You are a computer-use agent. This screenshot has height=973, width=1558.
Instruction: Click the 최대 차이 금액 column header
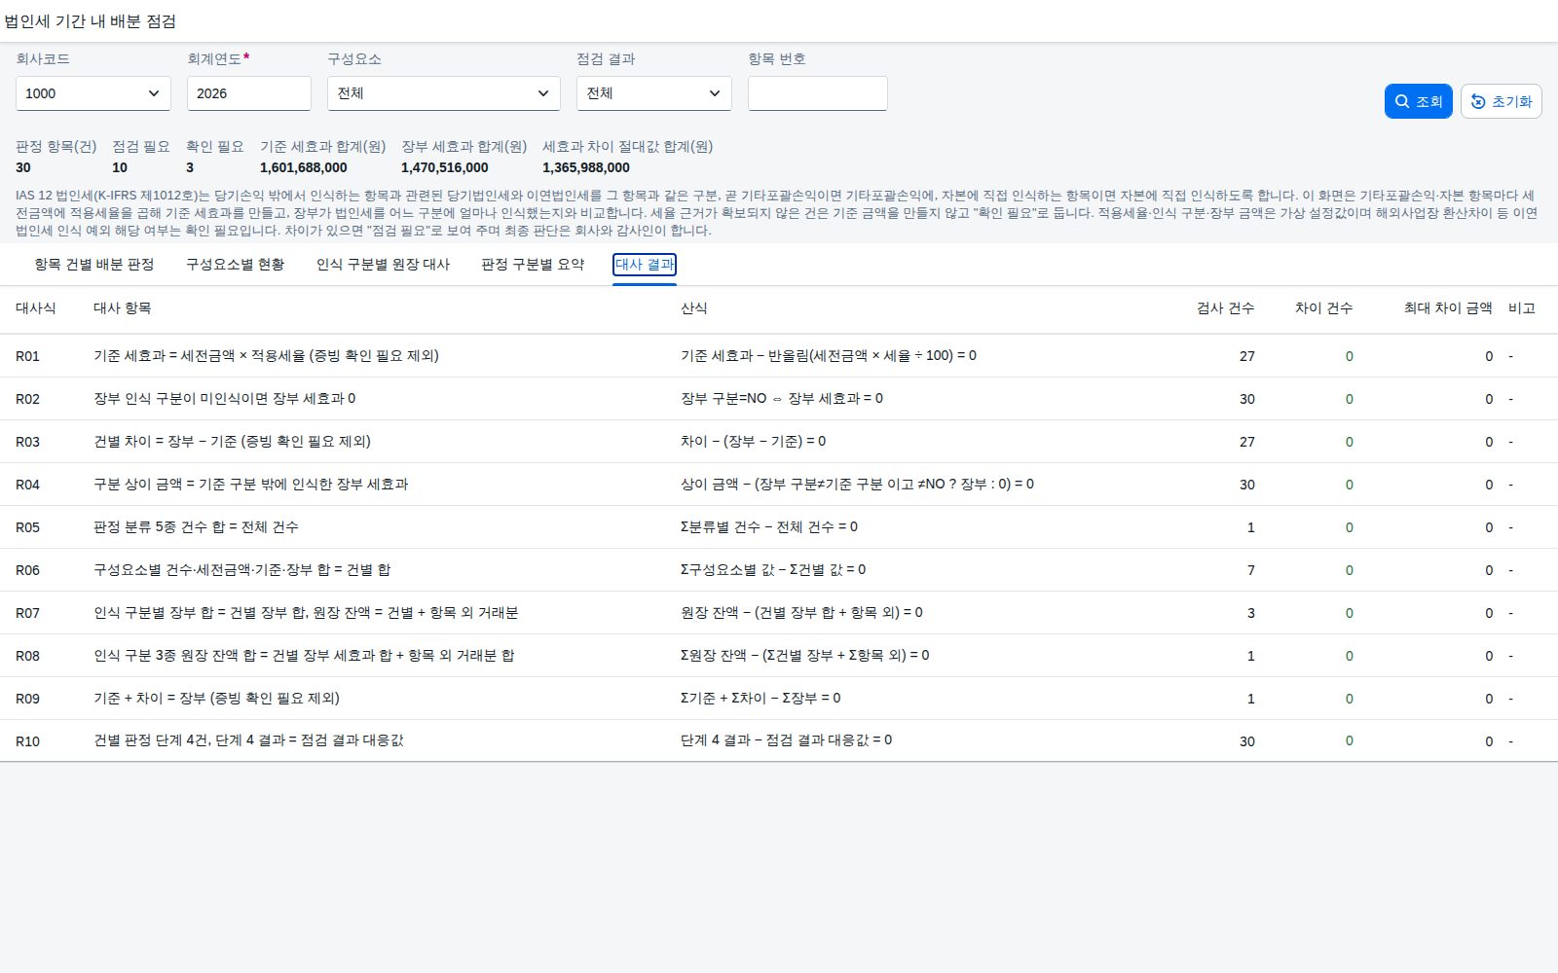(1448, 308)
